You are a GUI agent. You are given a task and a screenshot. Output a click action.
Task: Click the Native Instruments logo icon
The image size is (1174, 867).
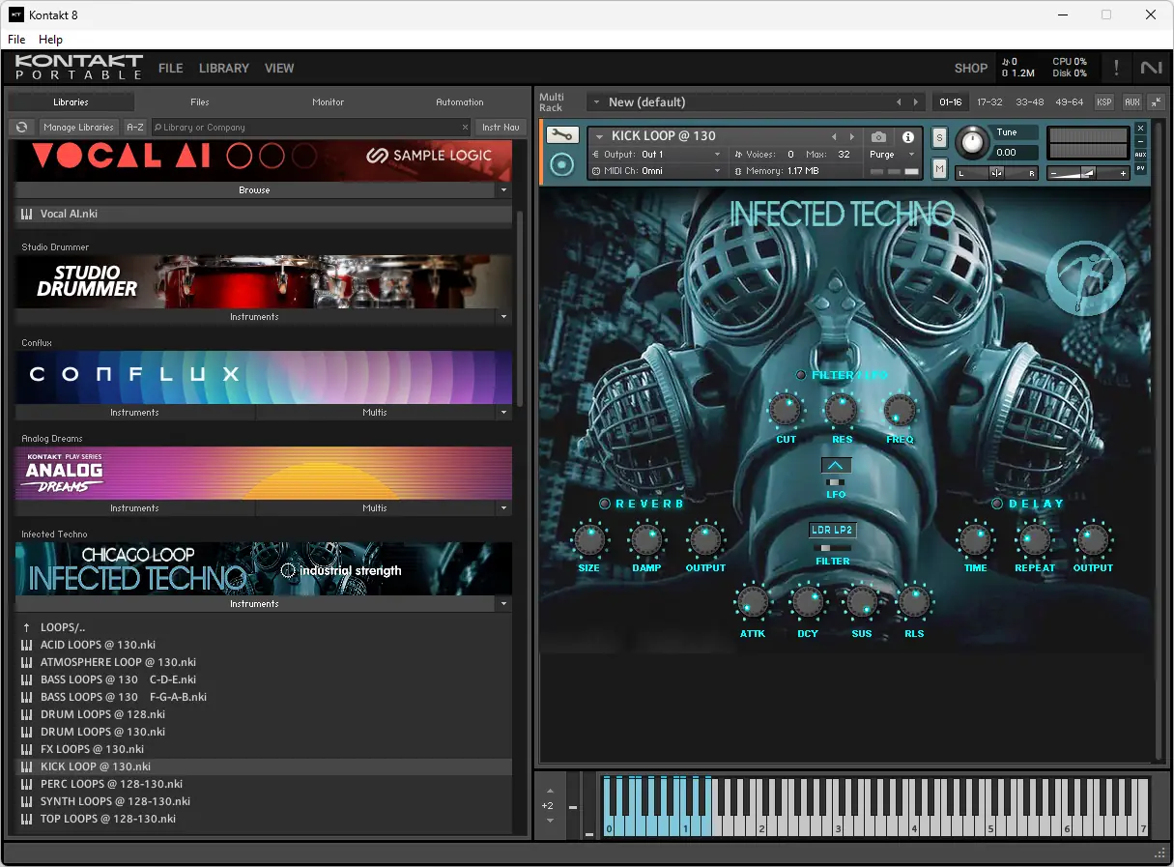[1151, 68]
